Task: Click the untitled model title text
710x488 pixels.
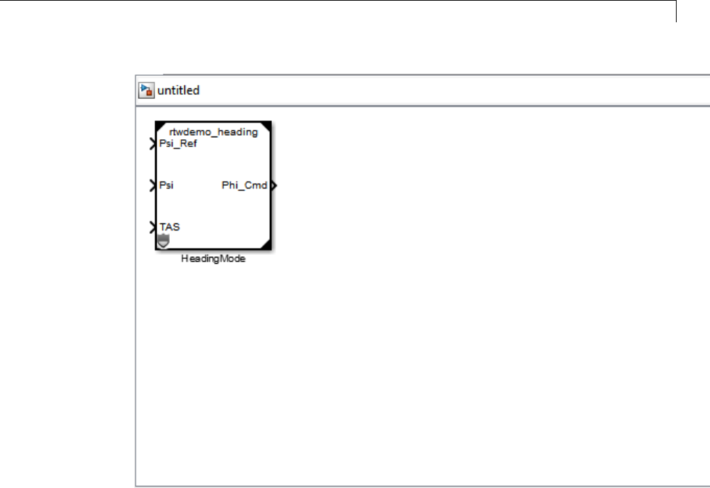Action: (178, 90)
